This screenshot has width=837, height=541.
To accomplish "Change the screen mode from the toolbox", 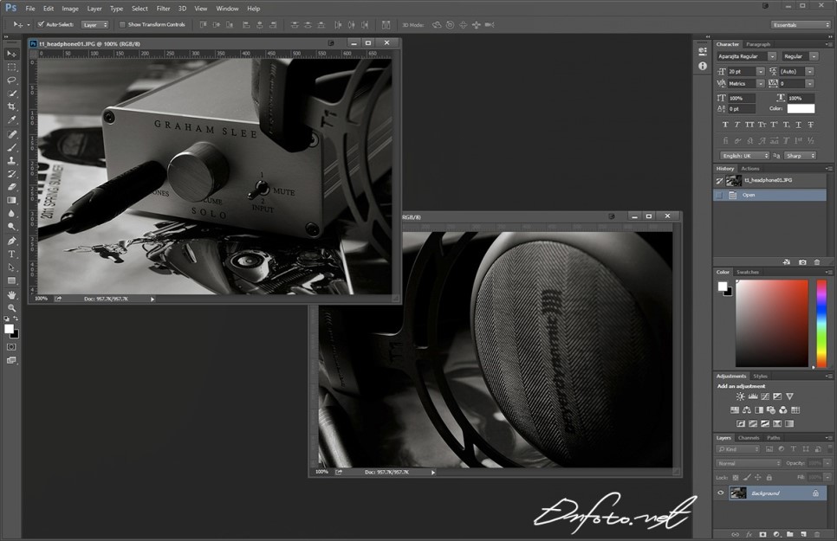I will (x=11, y=360).
